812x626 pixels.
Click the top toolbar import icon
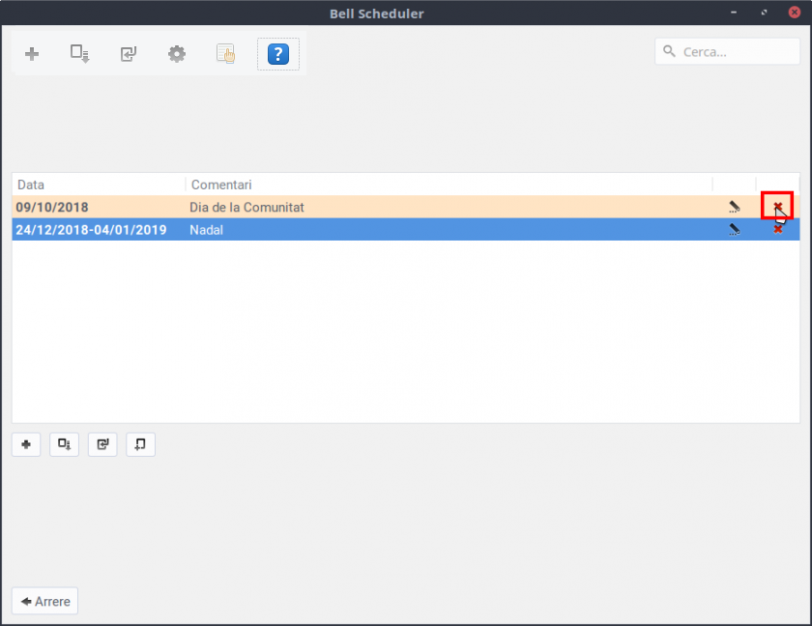(x=129, y=54)
